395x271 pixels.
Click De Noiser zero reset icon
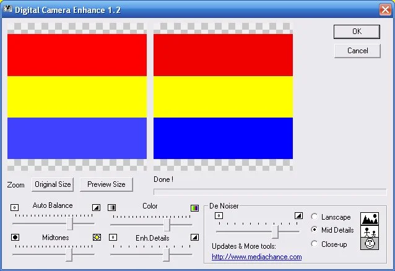click(x=219, y=215)
